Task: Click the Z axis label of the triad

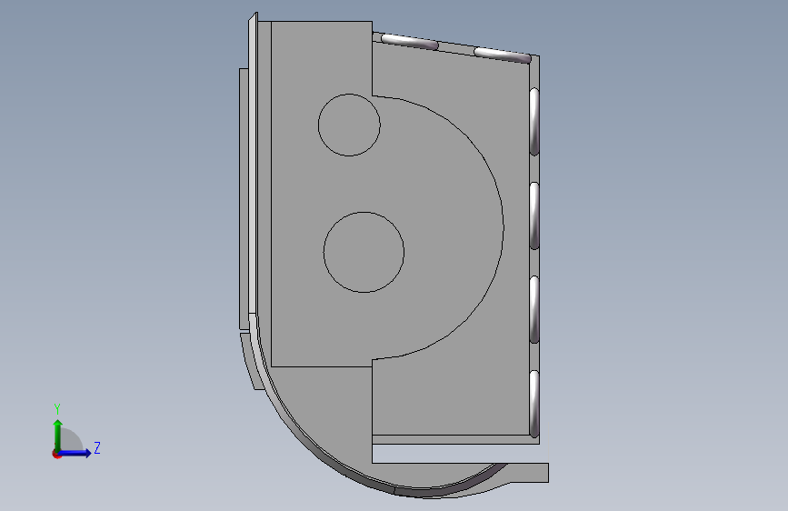Action: [97, 447]
